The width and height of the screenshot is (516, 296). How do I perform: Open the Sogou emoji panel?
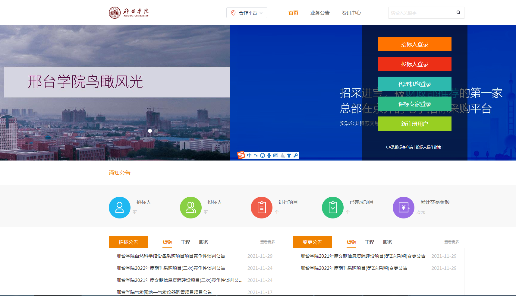point(263,155)
